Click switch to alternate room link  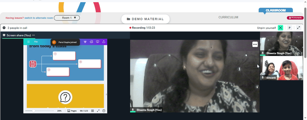click(39, 18)
